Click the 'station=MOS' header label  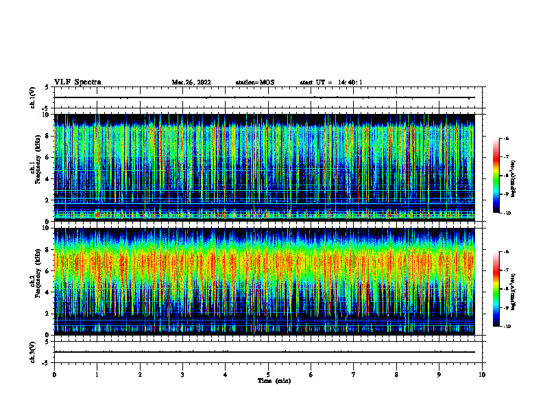pyautogui.click(x=255, y=82)
